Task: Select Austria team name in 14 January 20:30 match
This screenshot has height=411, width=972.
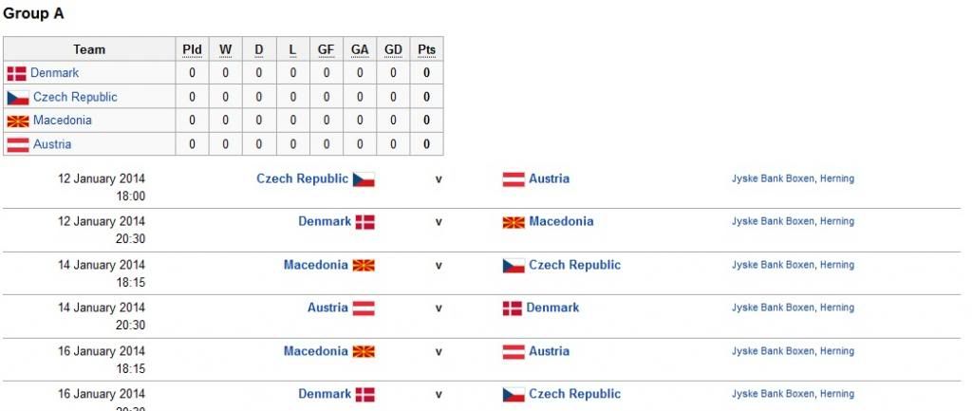Action: pyautogui.click(x=327, y=308)
